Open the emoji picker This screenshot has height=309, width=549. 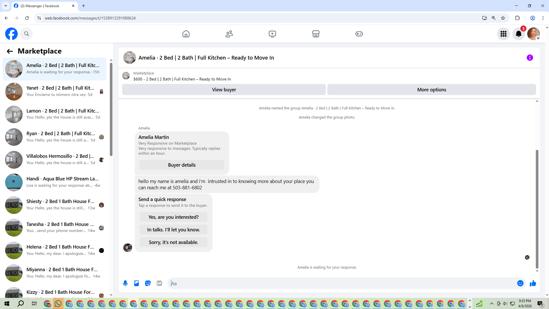(520, 283)
